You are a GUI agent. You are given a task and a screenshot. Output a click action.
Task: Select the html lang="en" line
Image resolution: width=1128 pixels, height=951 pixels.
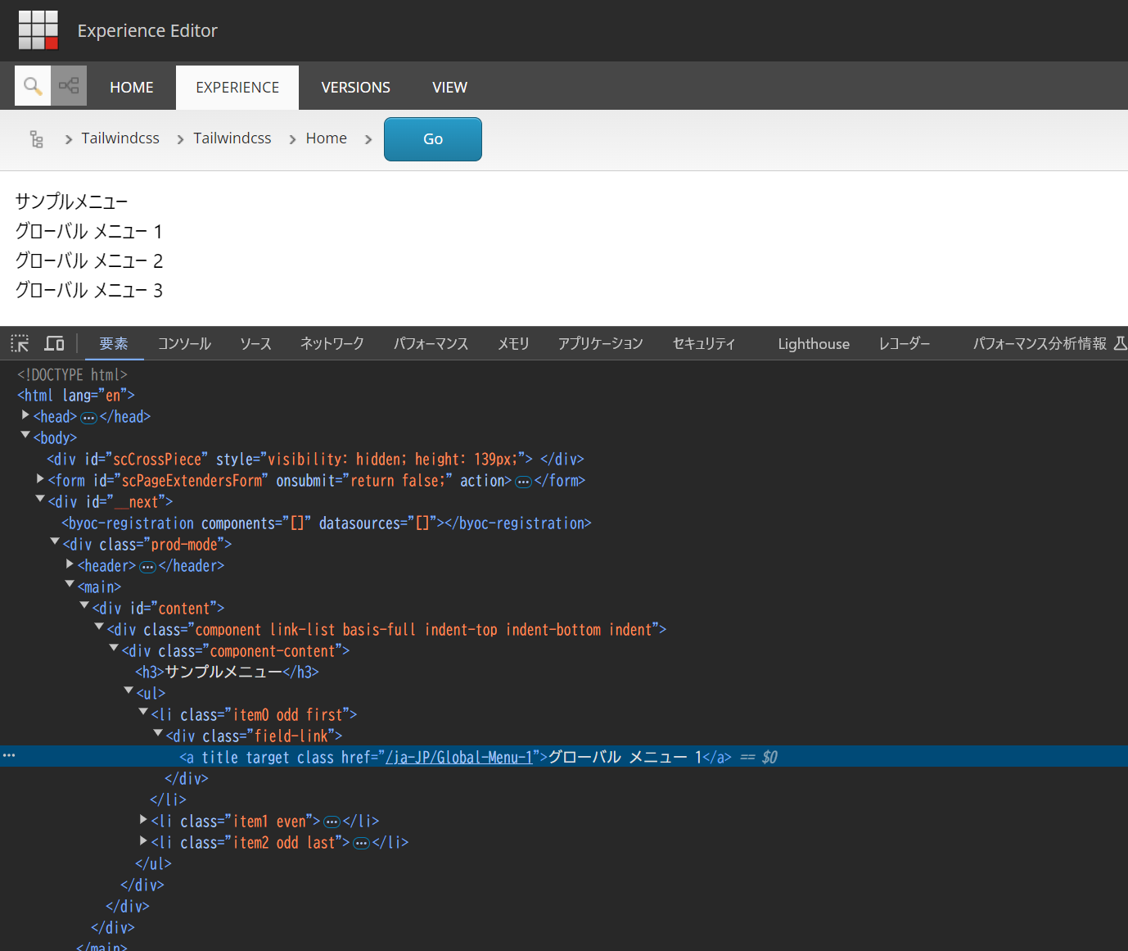[76, 396]
